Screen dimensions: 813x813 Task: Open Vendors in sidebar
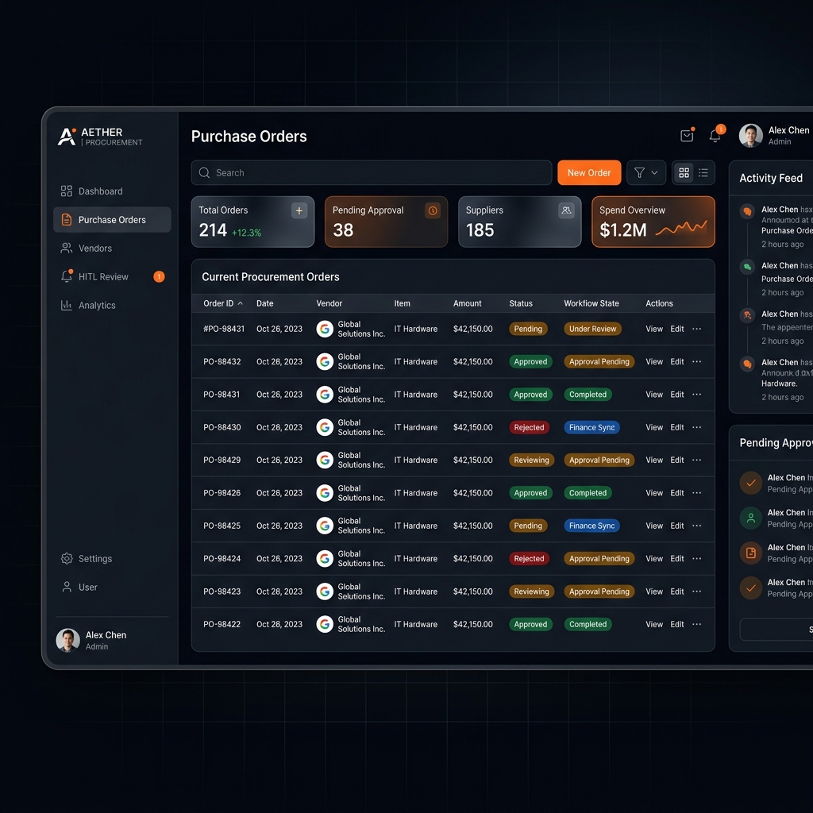[x=112, y=249]
